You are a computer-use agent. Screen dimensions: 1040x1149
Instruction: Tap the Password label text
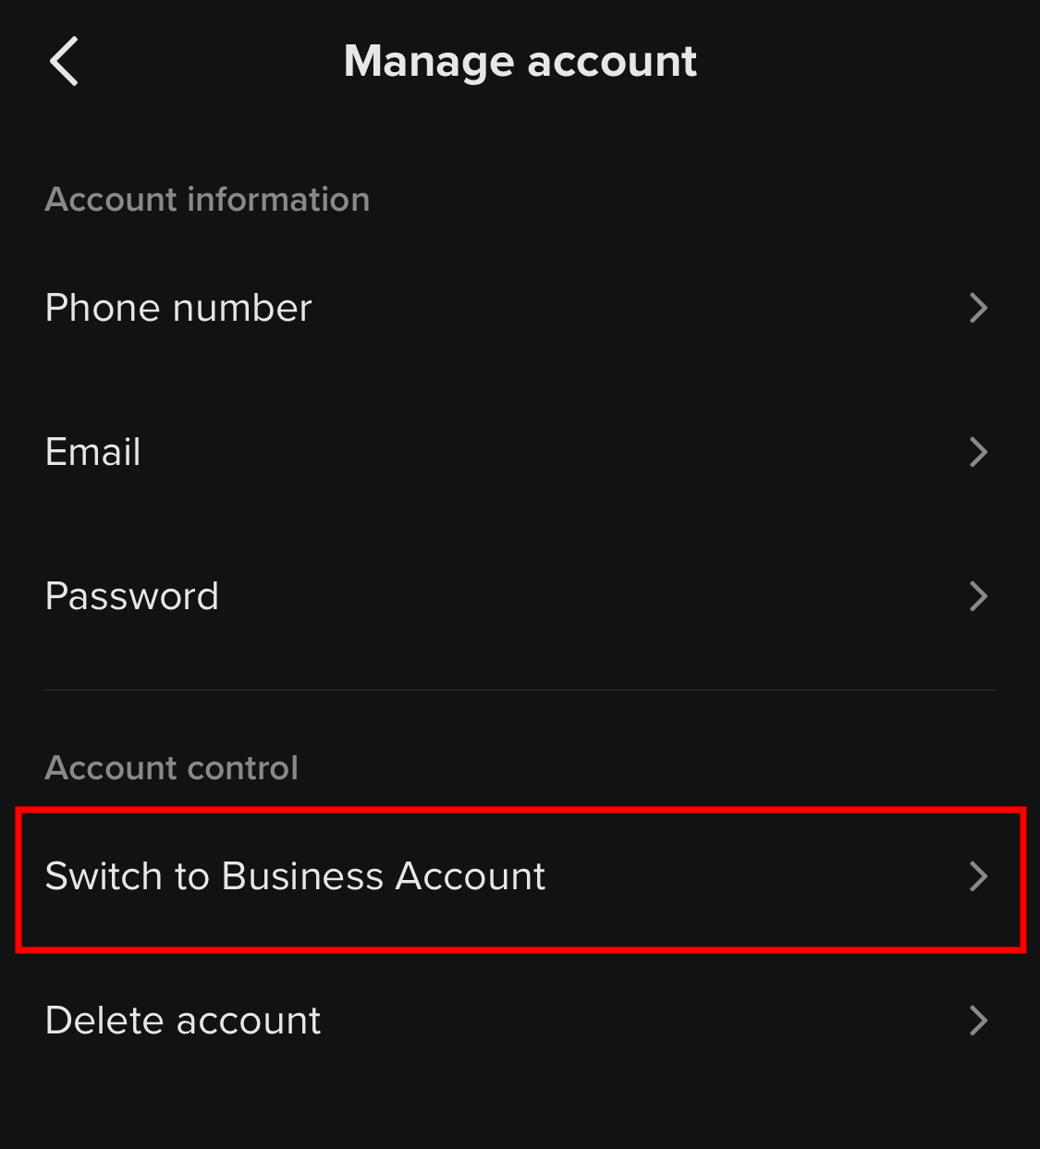click(131, 596)
